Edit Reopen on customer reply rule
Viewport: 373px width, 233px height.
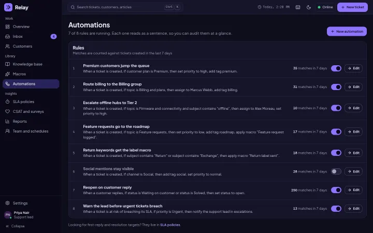[x=353, y=190]
